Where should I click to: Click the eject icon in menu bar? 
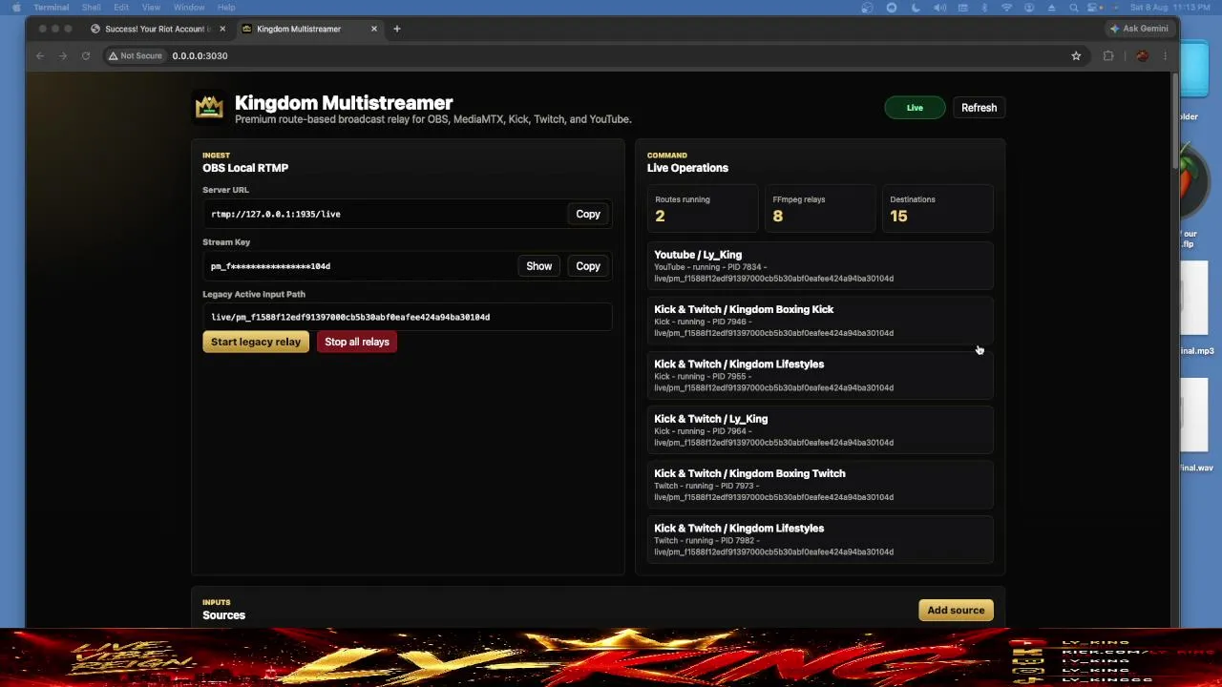pyautogui.click(x=1052, y=8)
